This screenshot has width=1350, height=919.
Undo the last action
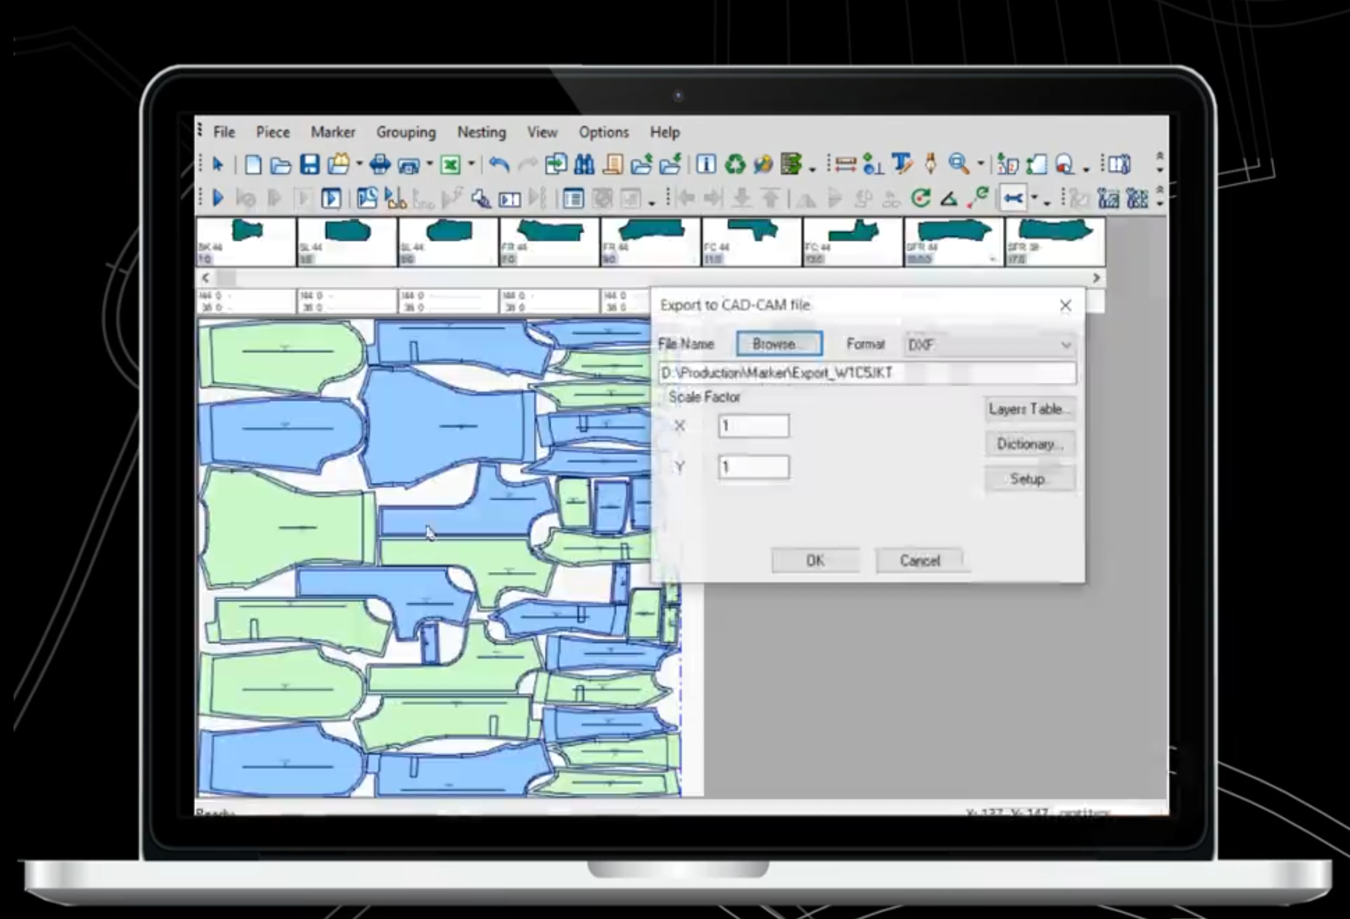(x=499, y=165)
